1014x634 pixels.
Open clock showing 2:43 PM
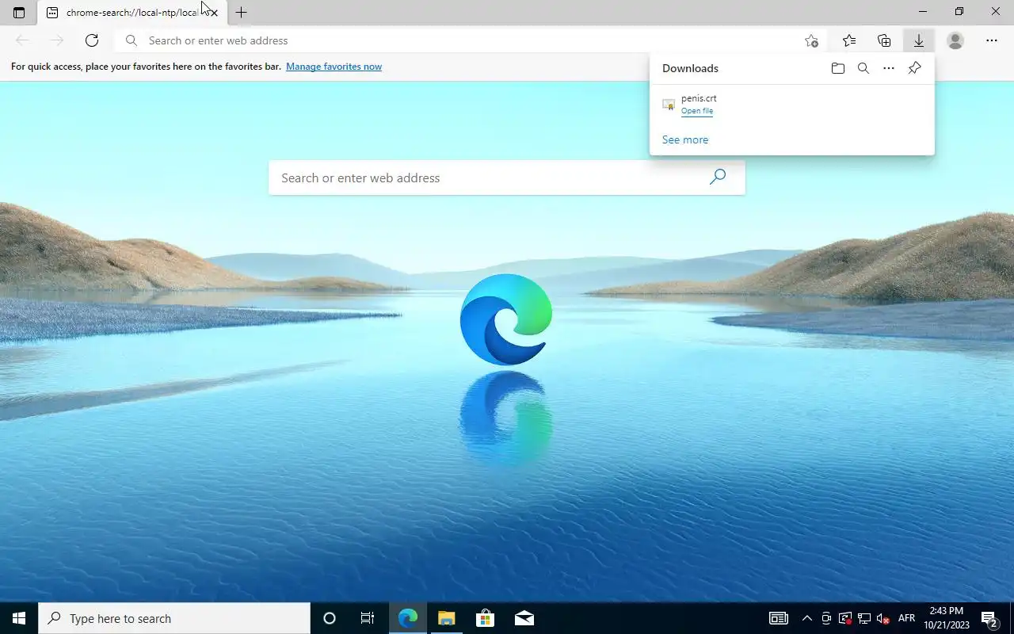(947, 618)
